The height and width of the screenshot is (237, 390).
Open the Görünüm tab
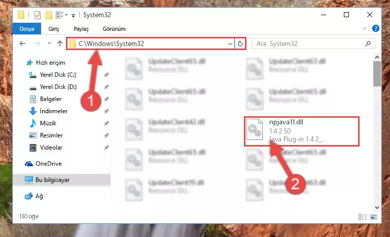(114, 29)
